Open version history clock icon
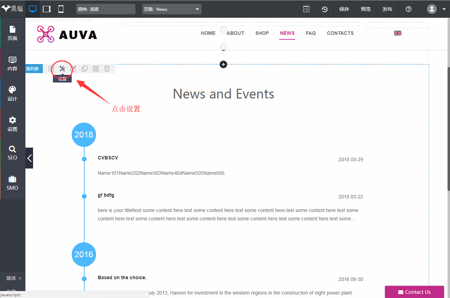Screen dimensions: 450x298 pyautogui.click(x=324, y=9)
